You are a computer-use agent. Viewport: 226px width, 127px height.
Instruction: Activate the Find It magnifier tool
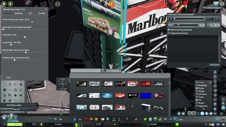pos(175,119)
